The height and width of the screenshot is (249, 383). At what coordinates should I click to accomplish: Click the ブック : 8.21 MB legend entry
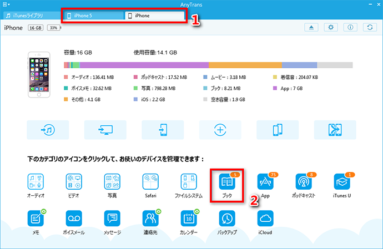click(x=222, y=88)
